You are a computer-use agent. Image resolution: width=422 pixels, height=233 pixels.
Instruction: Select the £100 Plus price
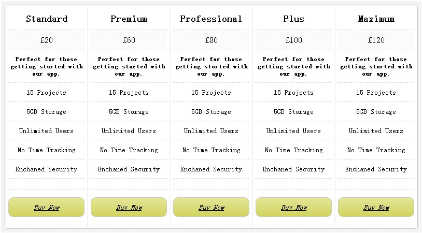pos(294,40)
